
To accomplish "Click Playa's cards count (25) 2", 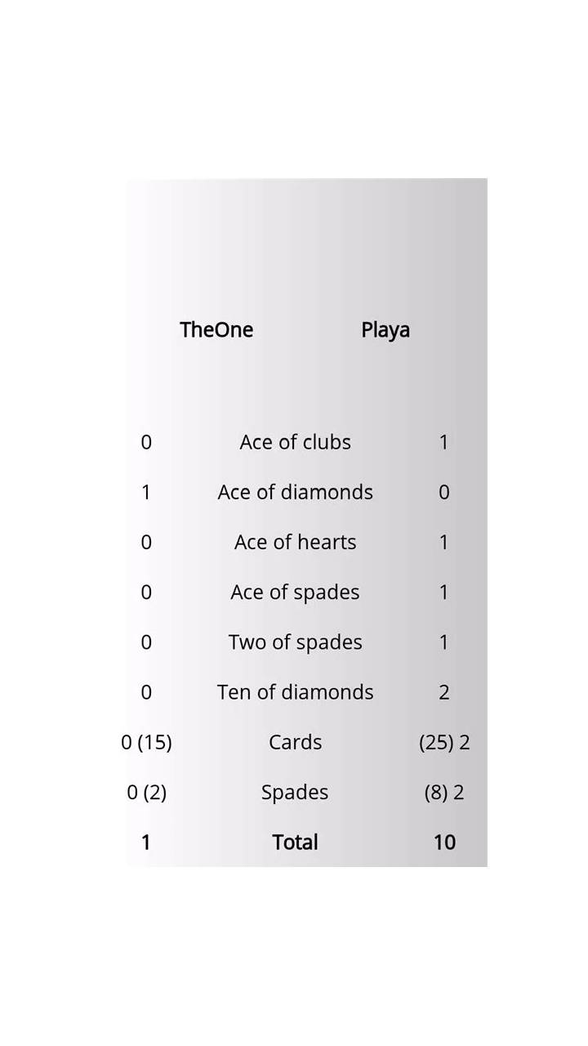I will click(444, 742).
